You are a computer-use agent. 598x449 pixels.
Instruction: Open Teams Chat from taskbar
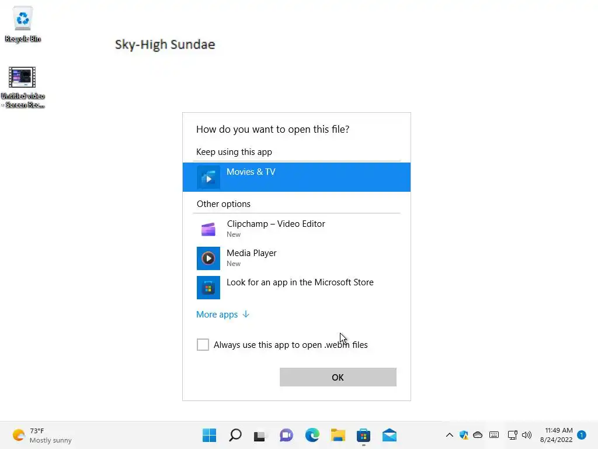pyautogui.click(x=286, y=435)
